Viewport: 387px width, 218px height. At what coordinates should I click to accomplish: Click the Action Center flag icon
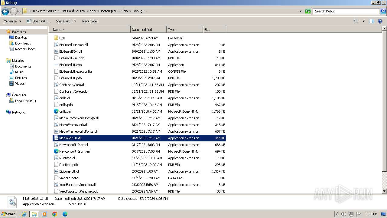[x=358, y=214]
